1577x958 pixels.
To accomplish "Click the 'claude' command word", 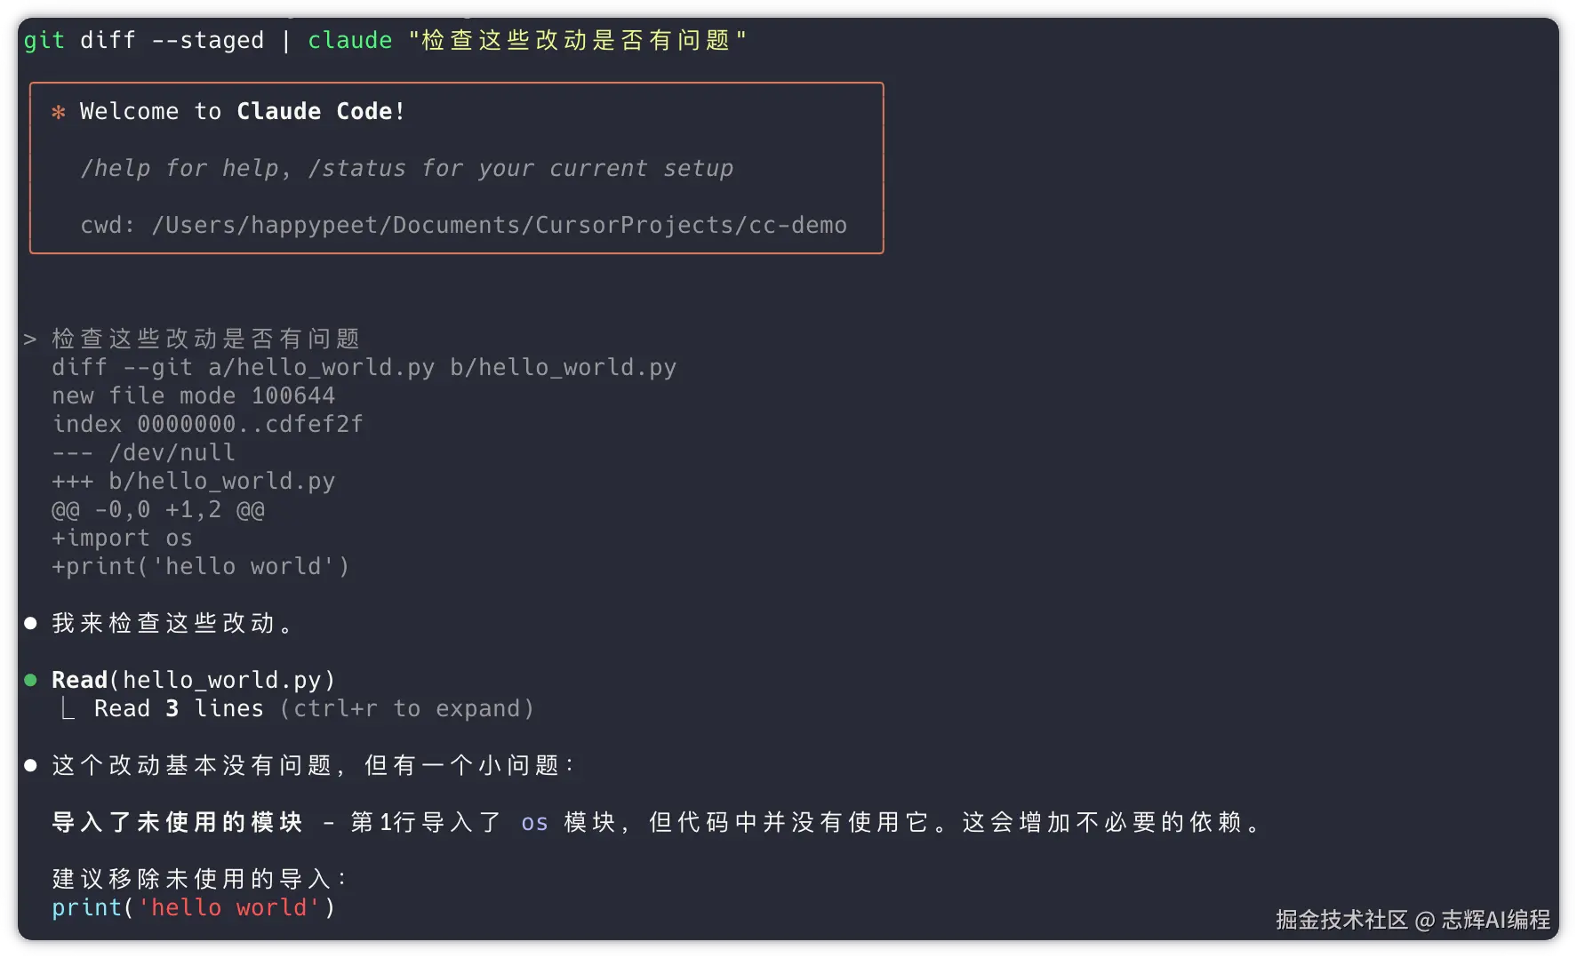I will (349, 41).
